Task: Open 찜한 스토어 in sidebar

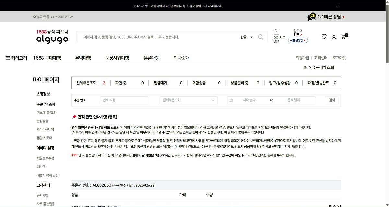Action: (x=44, y=138)
